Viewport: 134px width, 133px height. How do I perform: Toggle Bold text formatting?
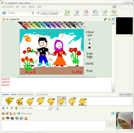3,108
